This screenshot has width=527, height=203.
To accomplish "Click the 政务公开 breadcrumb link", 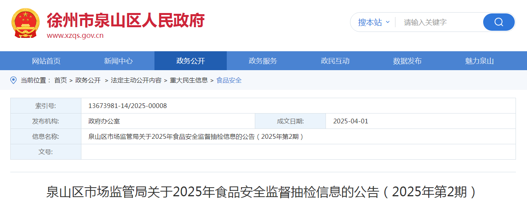I will pos(88,80).
